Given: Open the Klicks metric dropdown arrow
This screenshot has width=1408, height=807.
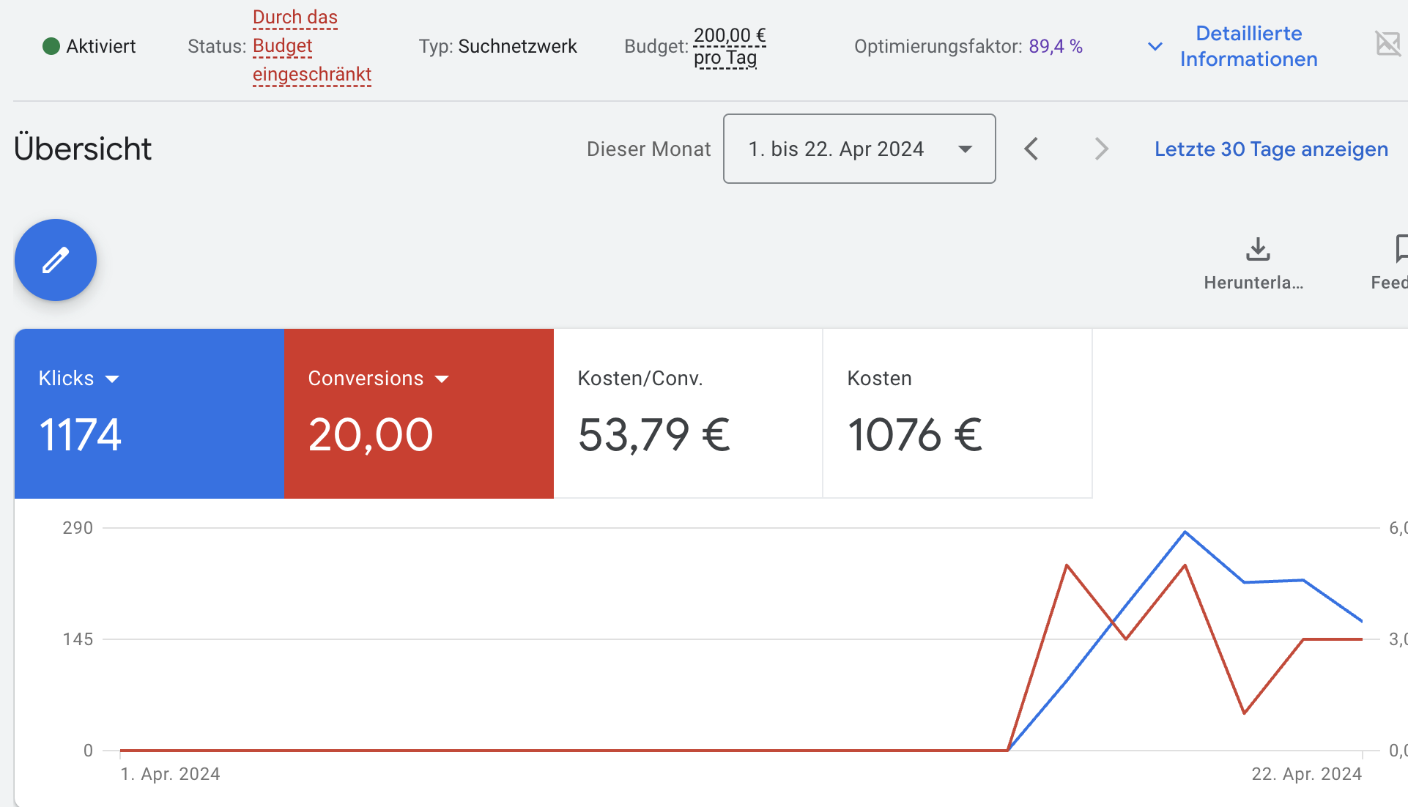Looking at the screenshot, I should click(x=114, y=379).
